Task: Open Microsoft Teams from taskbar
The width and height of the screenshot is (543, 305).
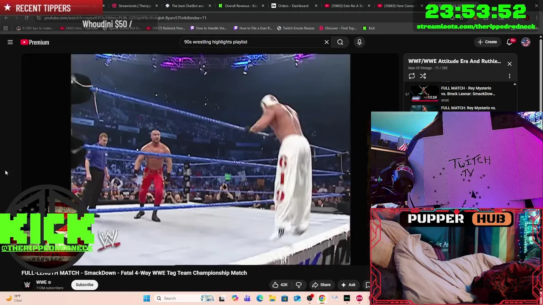Action: point(247,298)
